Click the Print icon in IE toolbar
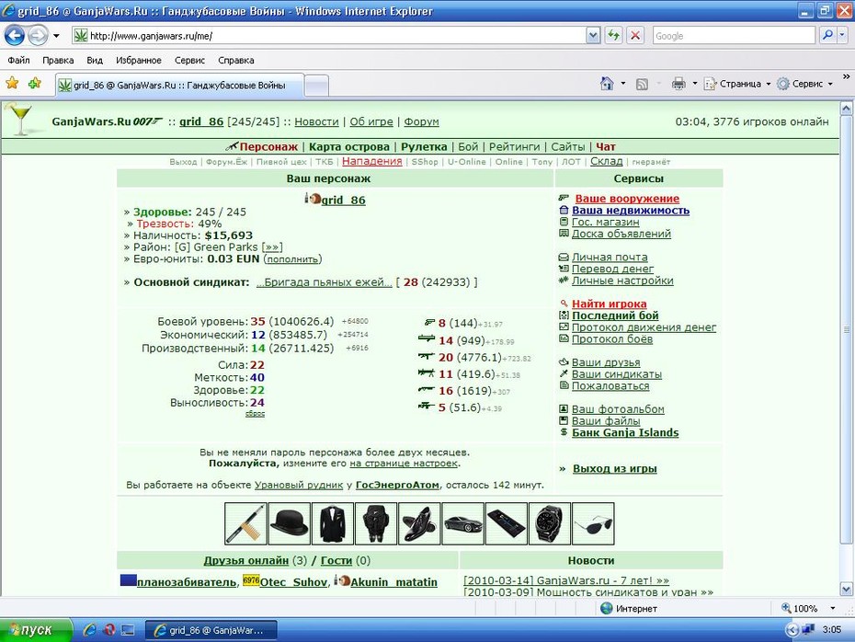 point(678,84)
